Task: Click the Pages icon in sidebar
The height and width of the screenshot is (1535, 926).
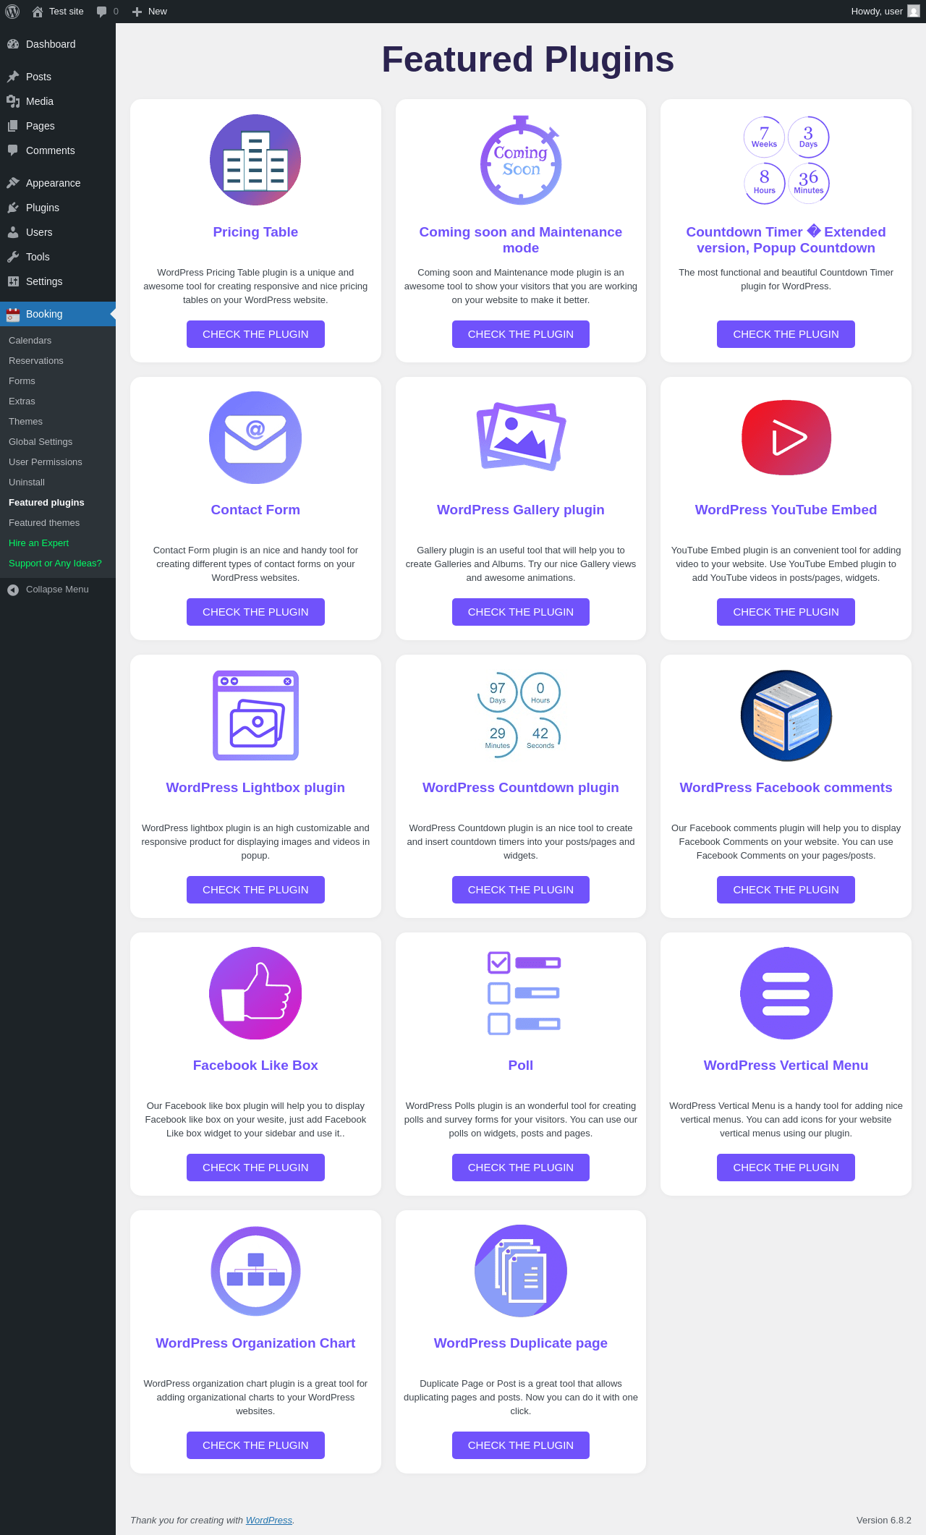Action: 13,126
